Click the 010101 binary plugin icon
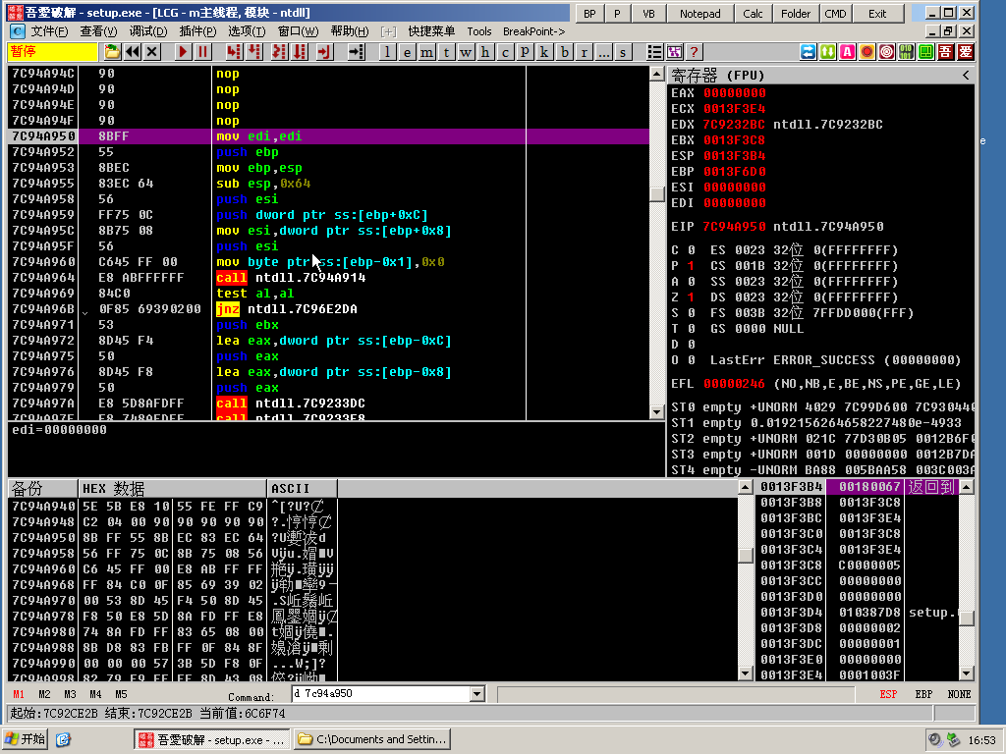Viewport: 1006px width, 754px height. 907,52
